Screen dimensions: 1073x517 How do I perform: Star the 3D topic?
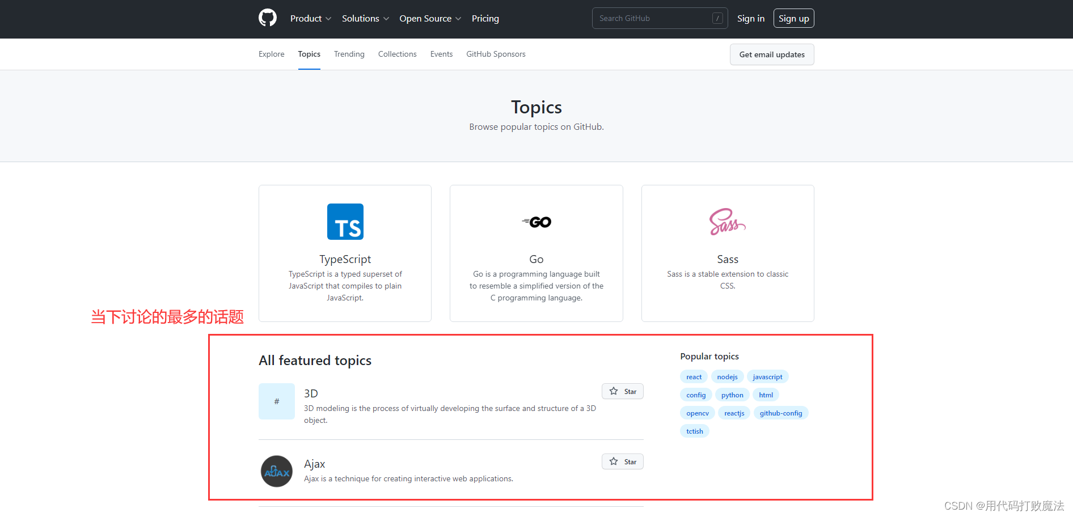click(623, 391)
